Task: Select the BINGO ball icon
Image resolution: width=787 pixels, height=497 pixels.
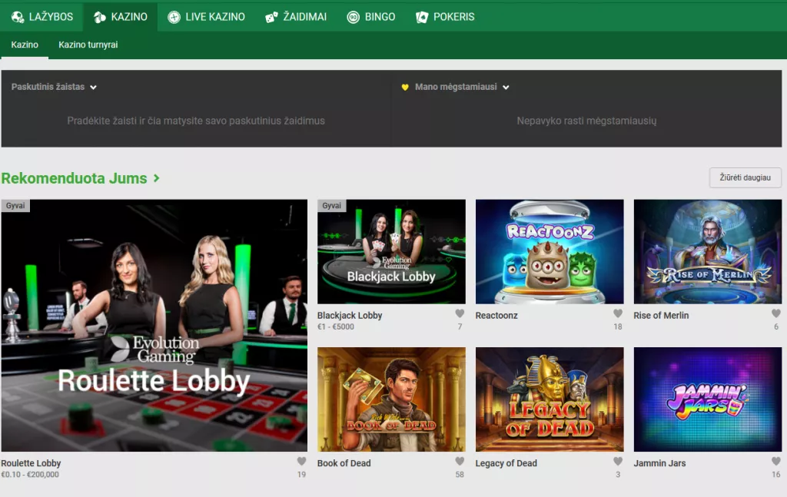Action: [352, 16]
